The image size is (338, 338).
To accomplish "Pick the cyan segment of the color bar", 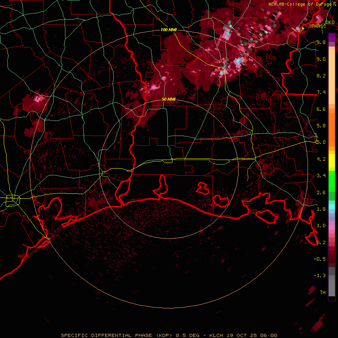I will tap(332, 207).
